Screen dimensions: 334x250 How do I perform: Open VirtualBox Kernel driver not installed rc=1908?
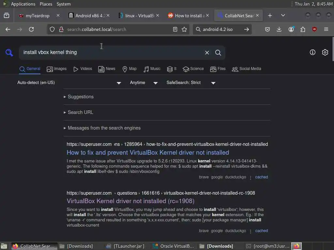click(x=130, y=201)
